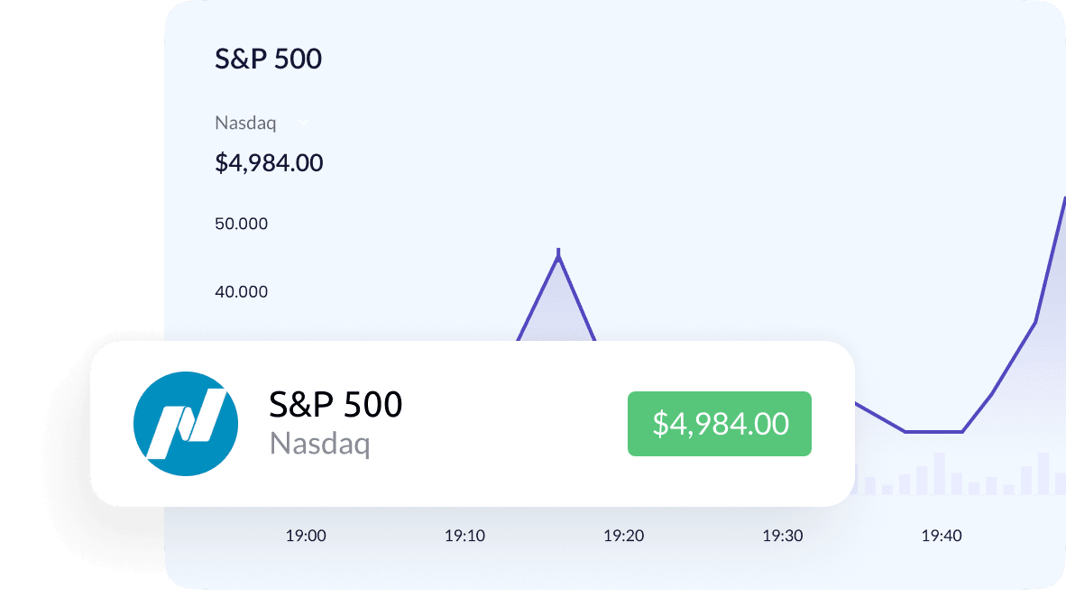Screen dimensions: 1066x615
Task: Click the Nasdaq circular logo icon
Action: (185, 423)
